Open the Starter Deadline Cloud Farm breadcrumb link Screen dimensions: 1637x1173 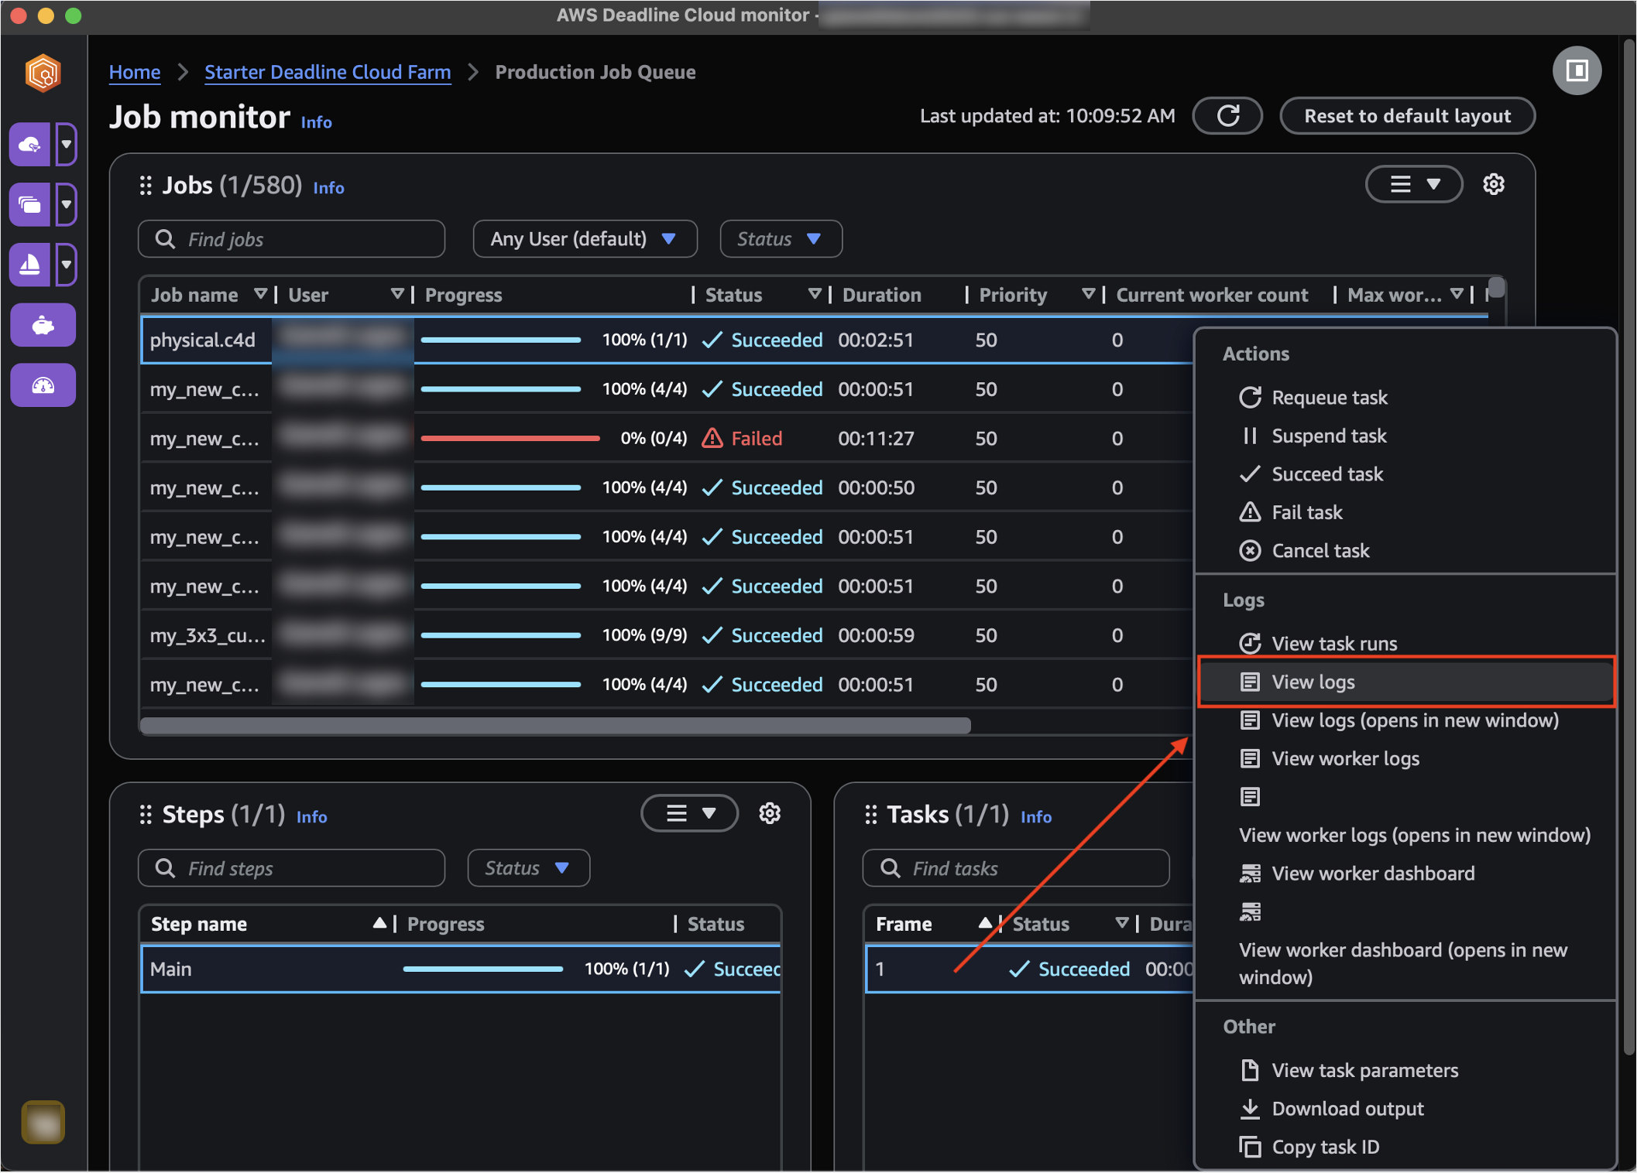tap(328, 72)
